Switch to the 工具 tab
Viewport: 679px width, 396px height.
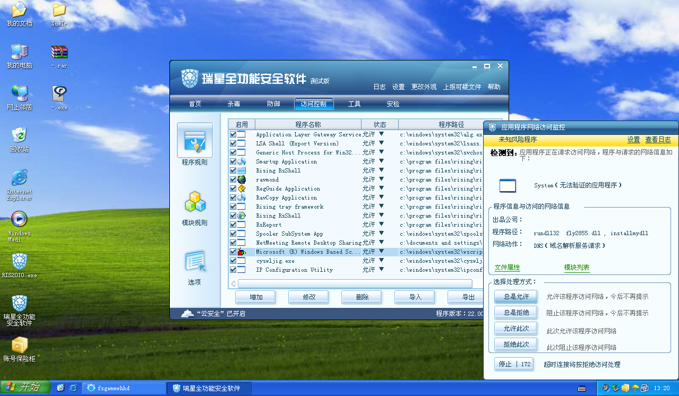(354, 104)
